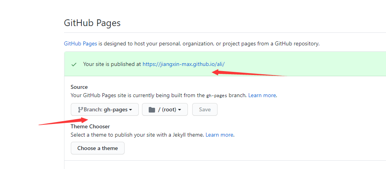
Task: Click the git branch icon
Action: point(81,109)
